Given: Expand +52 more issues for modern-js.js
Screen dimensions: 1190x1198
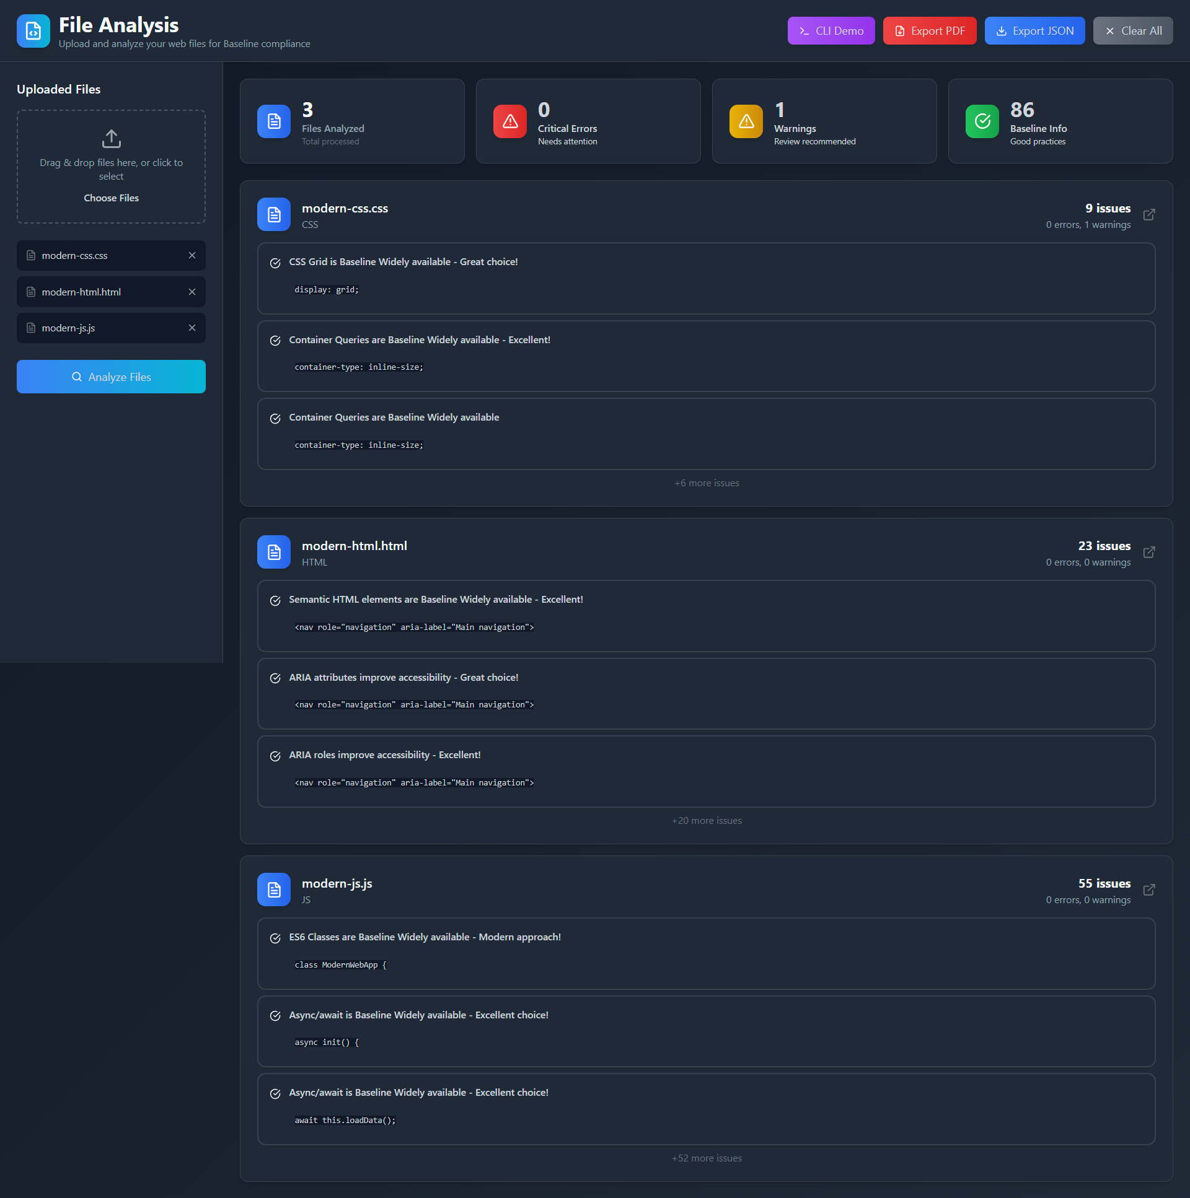Looking at the screenshot, I should pos(706,1158).
